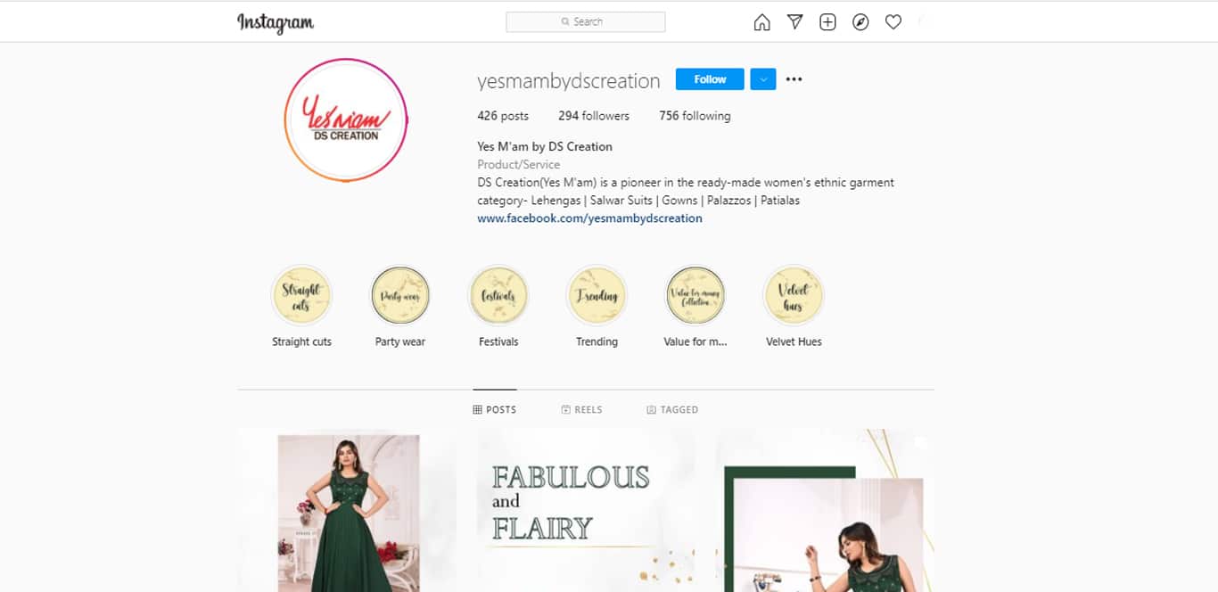View the 294 followers list
The width and height of the screenshot is (1218, 592).
[x=594, y=116]
